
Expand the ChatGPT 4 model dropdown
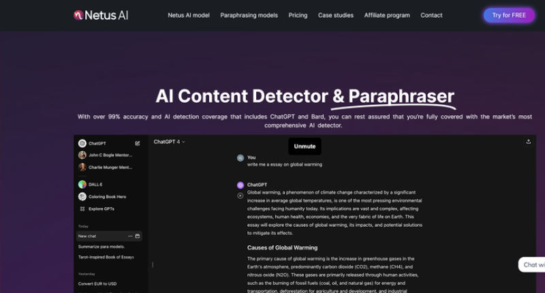tap(169, 142)
